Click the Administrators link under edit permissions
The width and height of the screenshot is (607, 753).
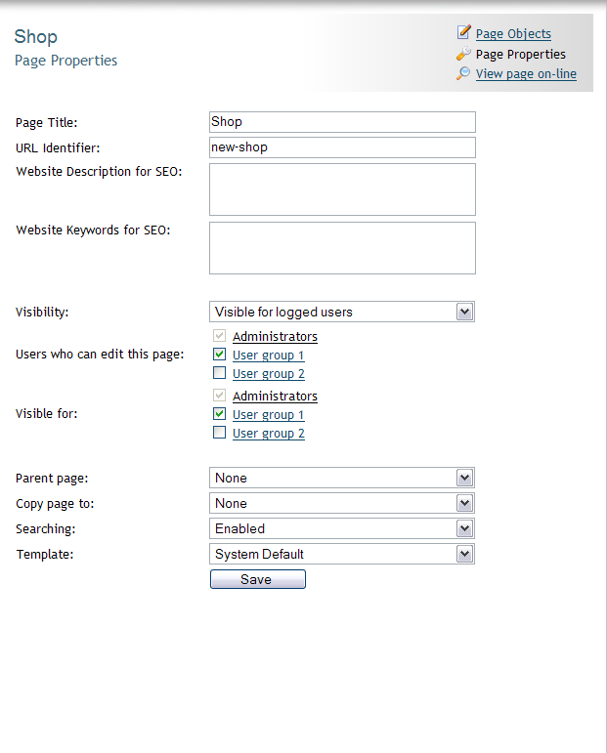tap(275, 337)
